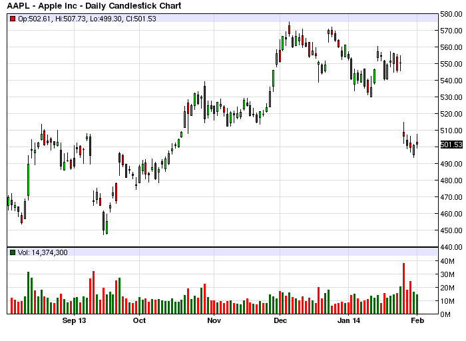Click the 10M volume axis label
This screenshot has width=466, height=341.
click(x=447, y=301)
